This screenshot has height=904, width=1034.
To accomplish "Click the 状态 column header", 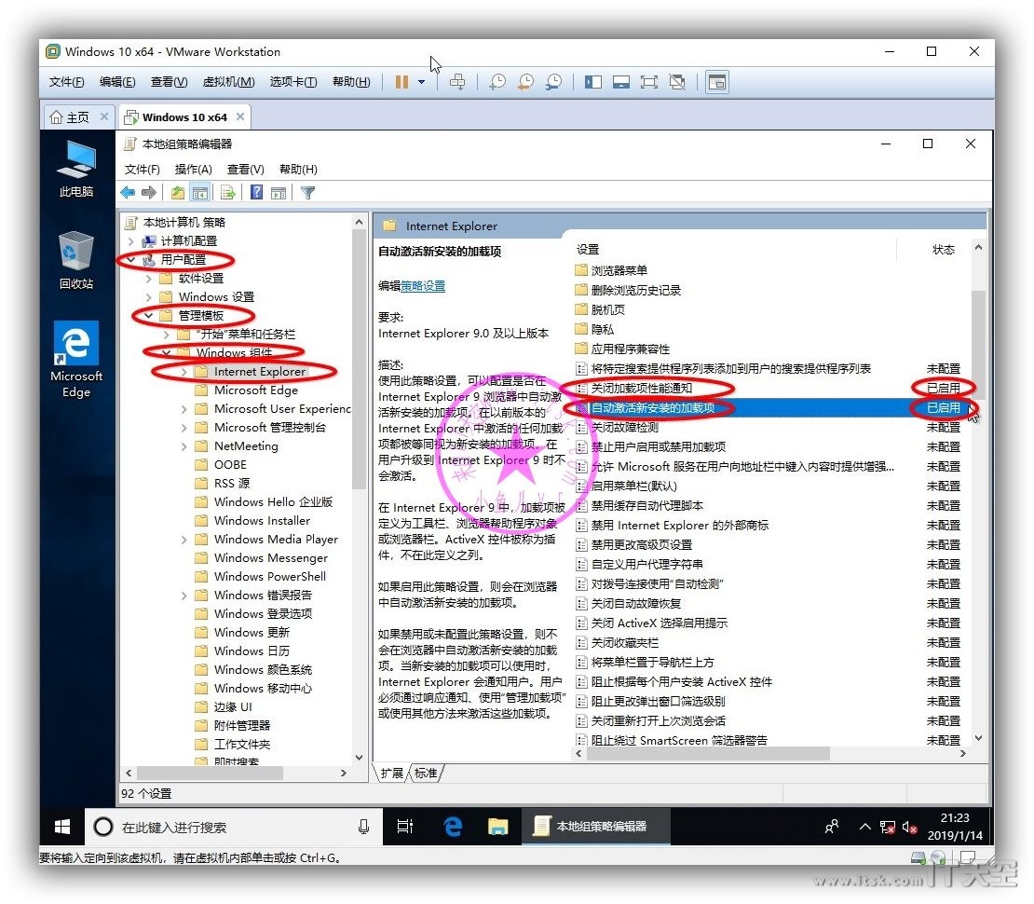I will point(943,249).
